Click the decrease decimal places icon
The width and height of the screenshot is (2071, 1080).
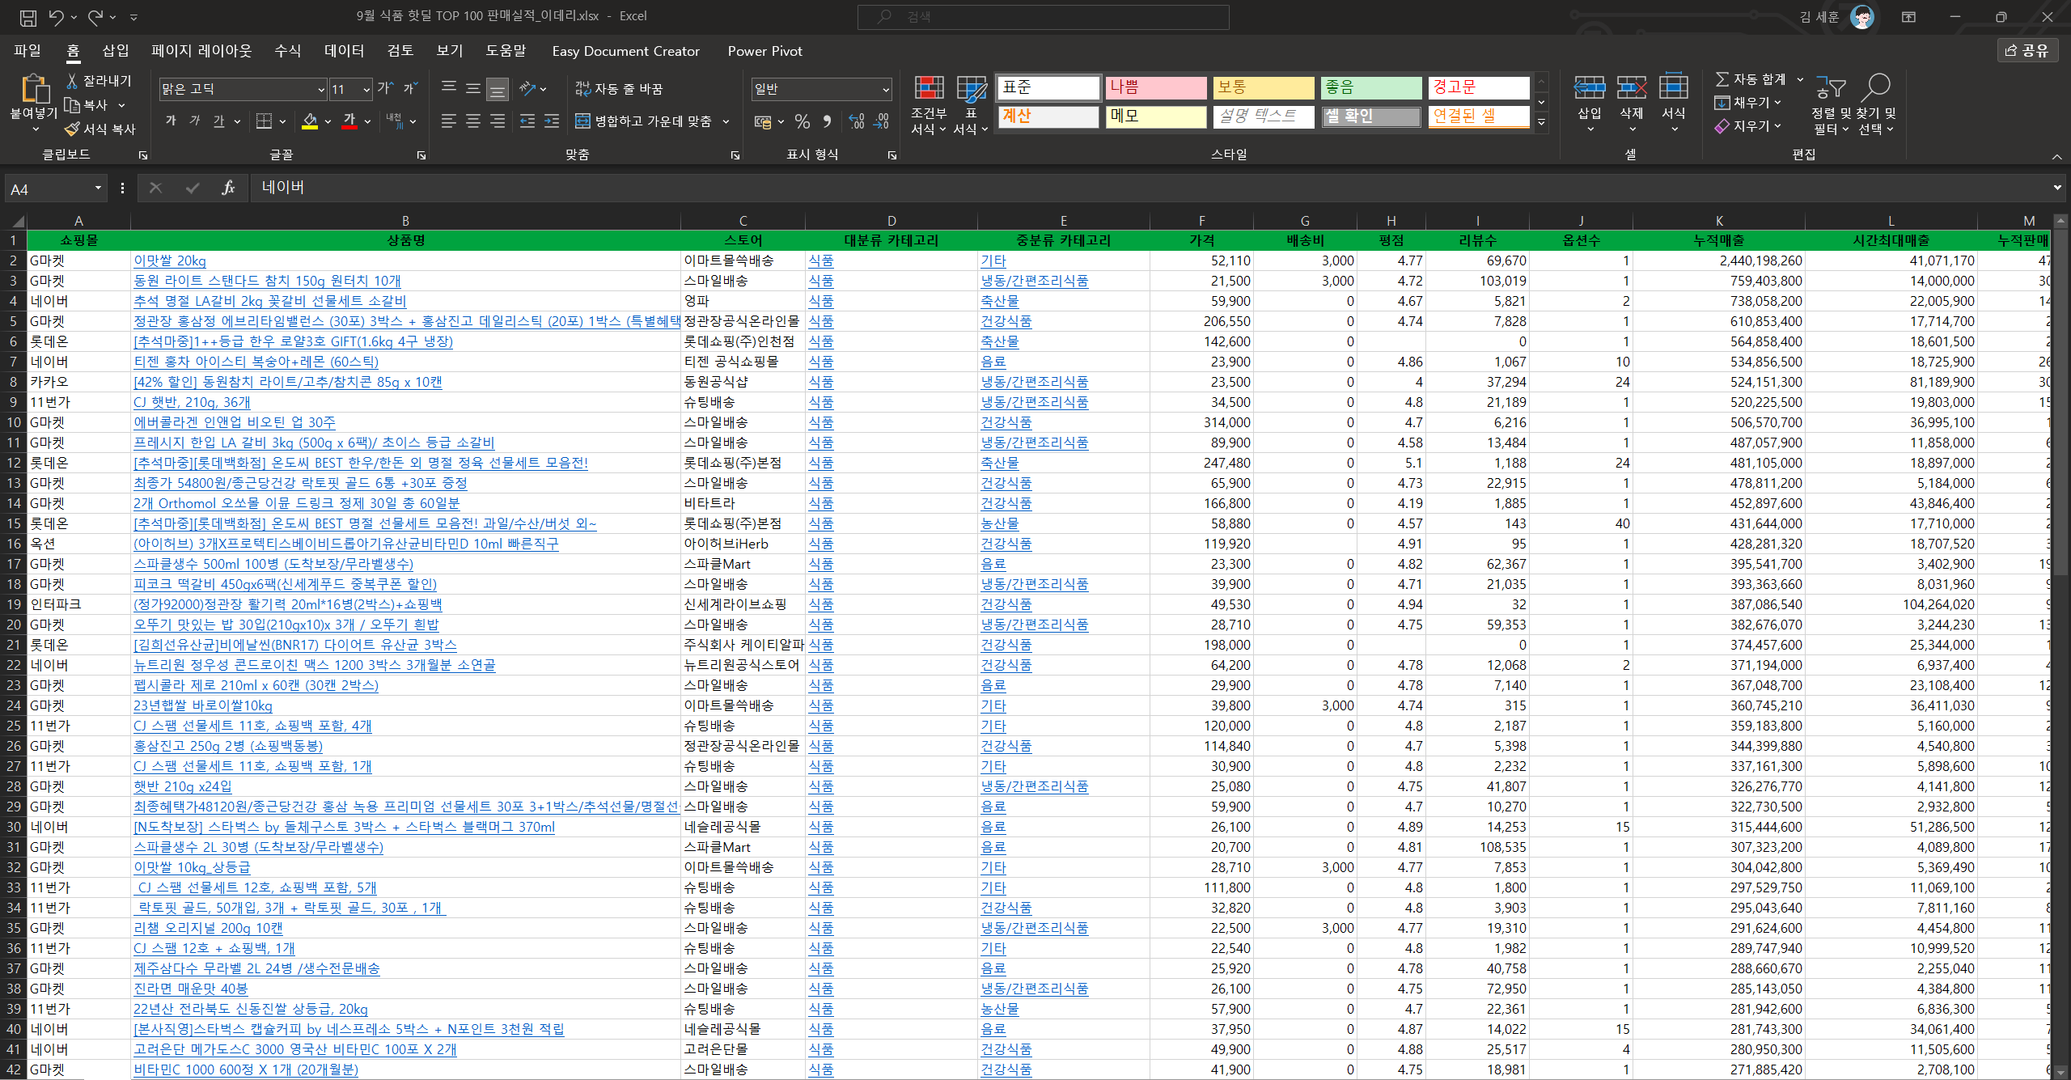[881, 121]
